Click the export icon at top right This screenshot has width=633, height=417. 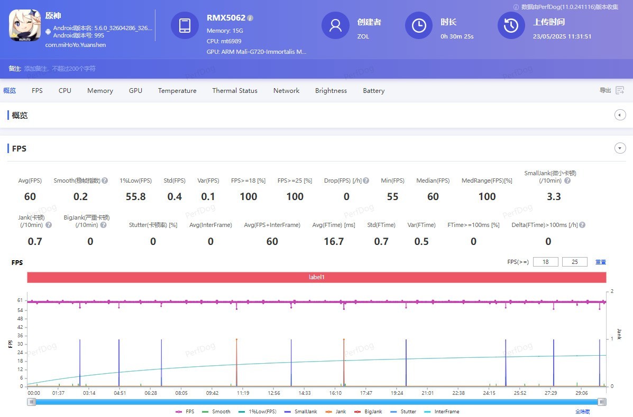click(620, 91)
